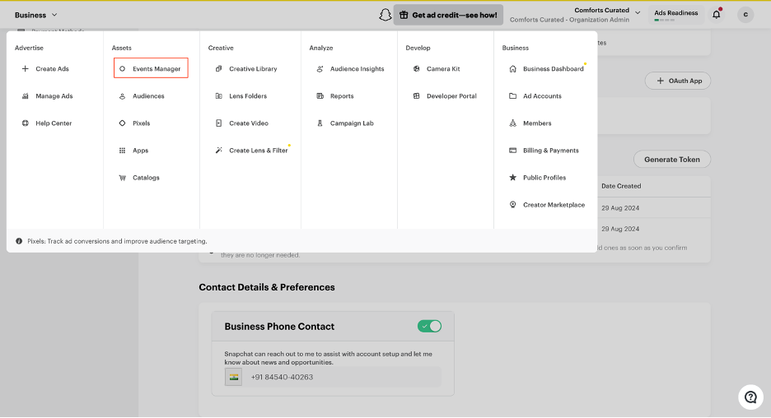Click the Business Dashboard home icon

[513, 69]
